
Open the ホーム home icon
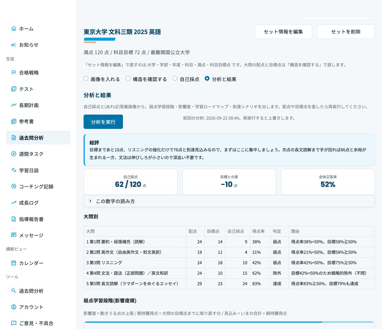14,29
